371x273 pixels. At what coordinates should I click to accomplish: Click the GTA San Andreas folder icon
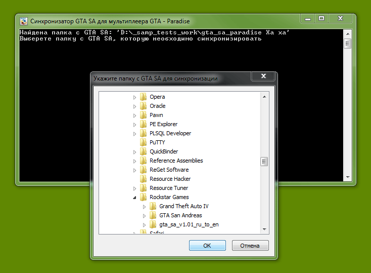(x=153, y=215)
